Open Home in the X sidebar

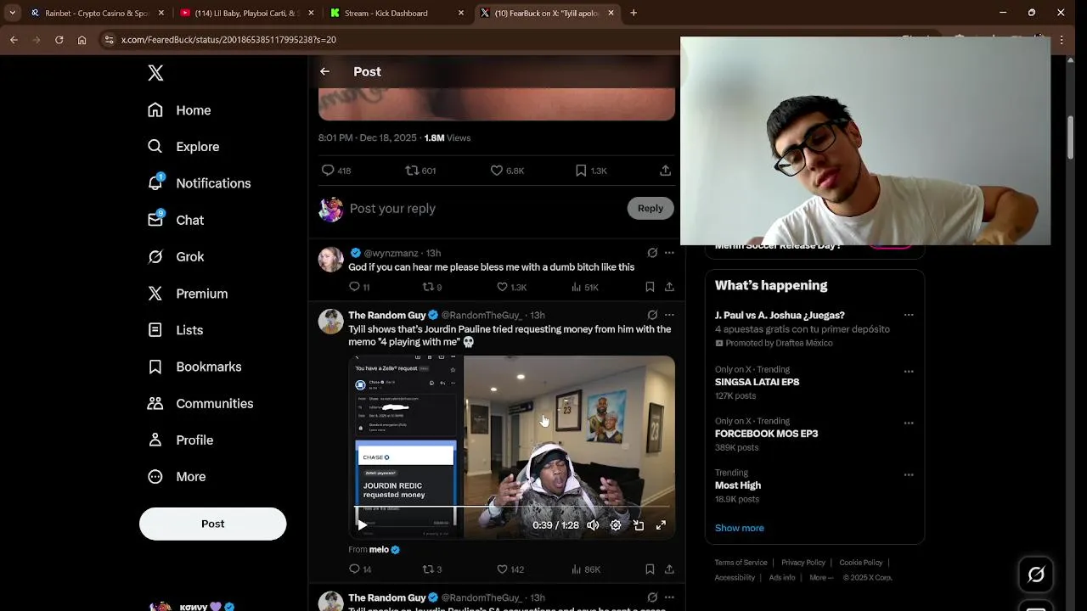pos(179,110)
